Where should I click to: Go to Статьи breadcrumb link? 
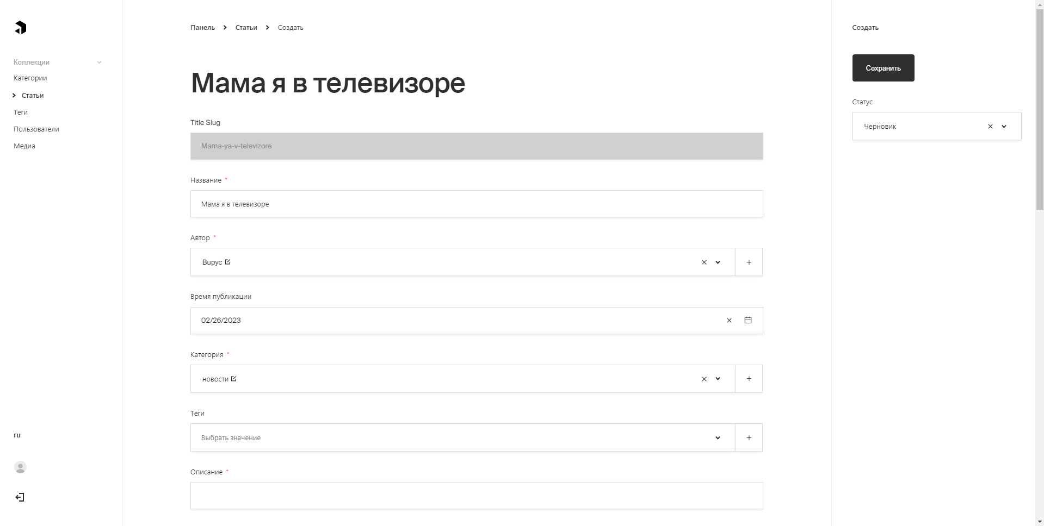246,28
